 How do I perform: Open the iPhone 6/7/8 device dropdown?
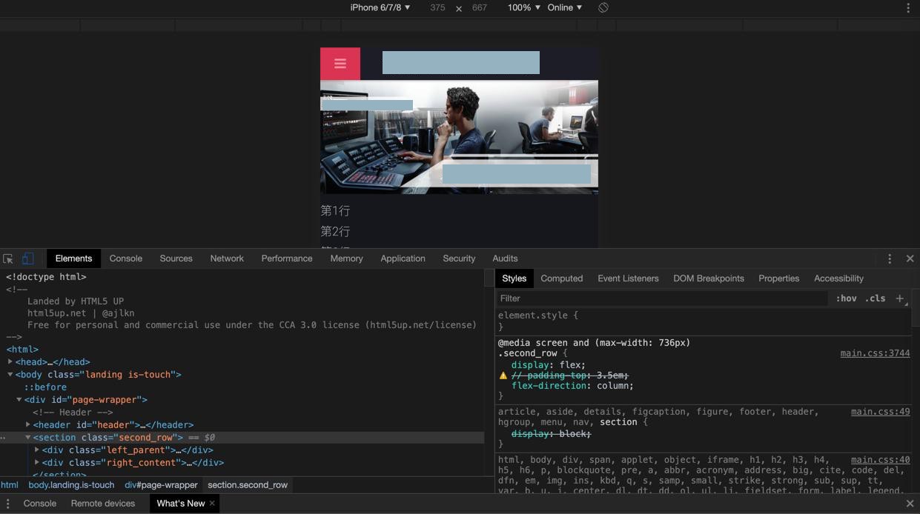point(380,7)
